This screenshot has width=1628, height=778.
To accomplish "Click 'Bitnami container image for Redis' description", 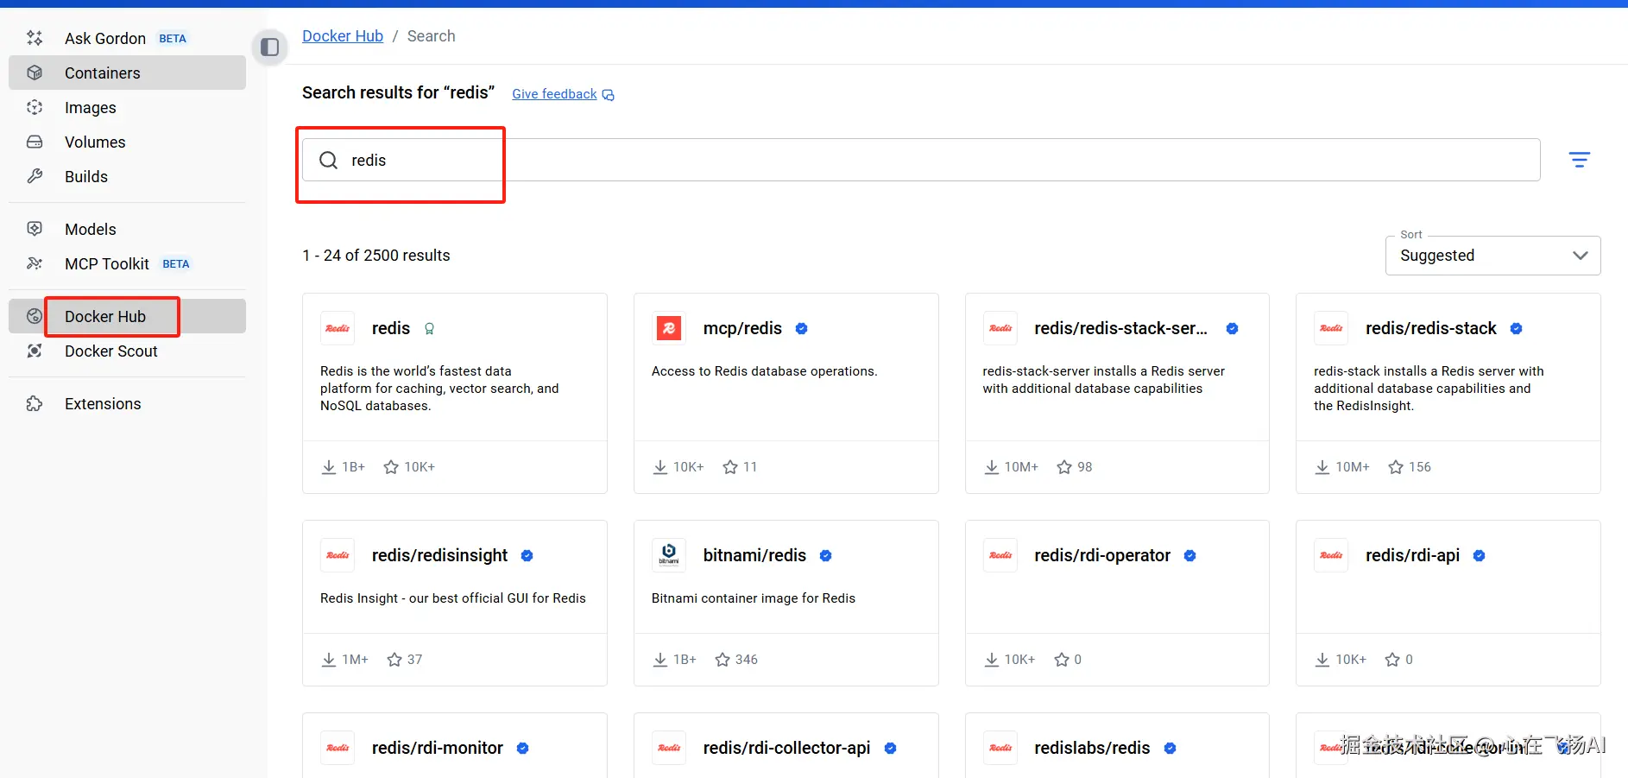I will pos(753,598).
